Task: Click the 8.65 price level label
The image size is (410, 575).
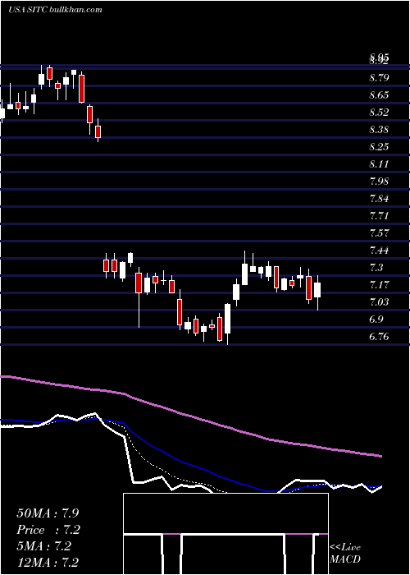Action: point(379,95)
